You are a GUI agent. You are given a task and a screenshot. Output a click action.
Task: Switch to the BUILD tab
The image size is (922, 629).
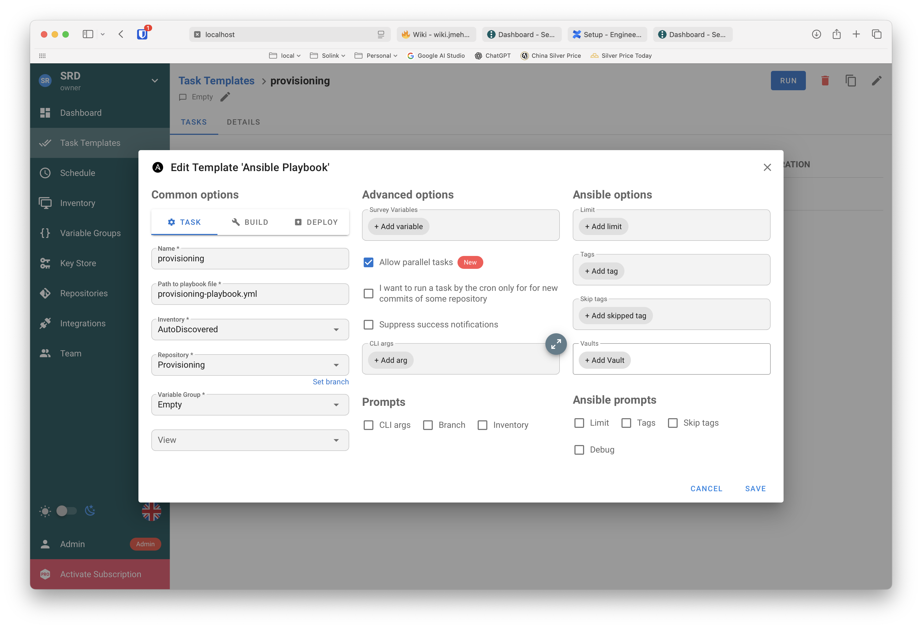(x=250, y=222)
